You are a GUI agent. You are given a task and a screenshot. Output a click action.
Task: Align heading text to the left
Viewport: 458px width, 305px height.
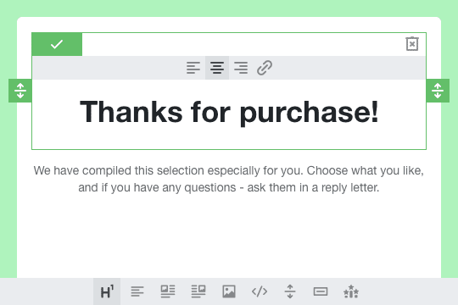pyautogui.click(x=193, y=68)
